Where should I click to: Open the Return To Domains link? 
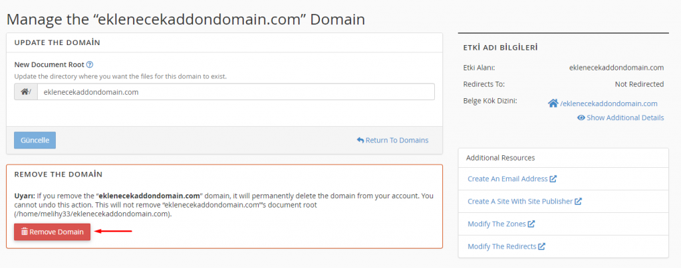click(396, 141)
